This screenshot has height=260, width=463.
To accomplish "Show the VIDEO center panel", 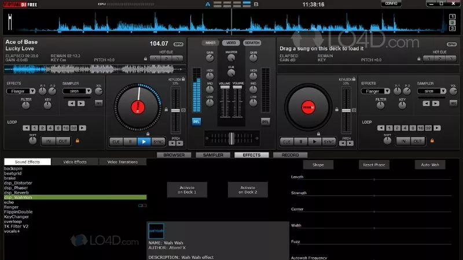I will 231,43.
